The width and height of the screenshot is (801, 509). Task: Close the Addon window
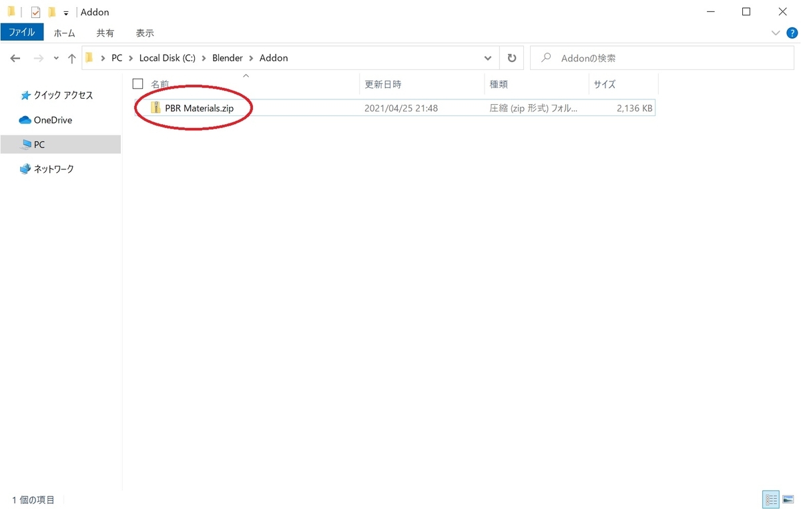(782, 11)
